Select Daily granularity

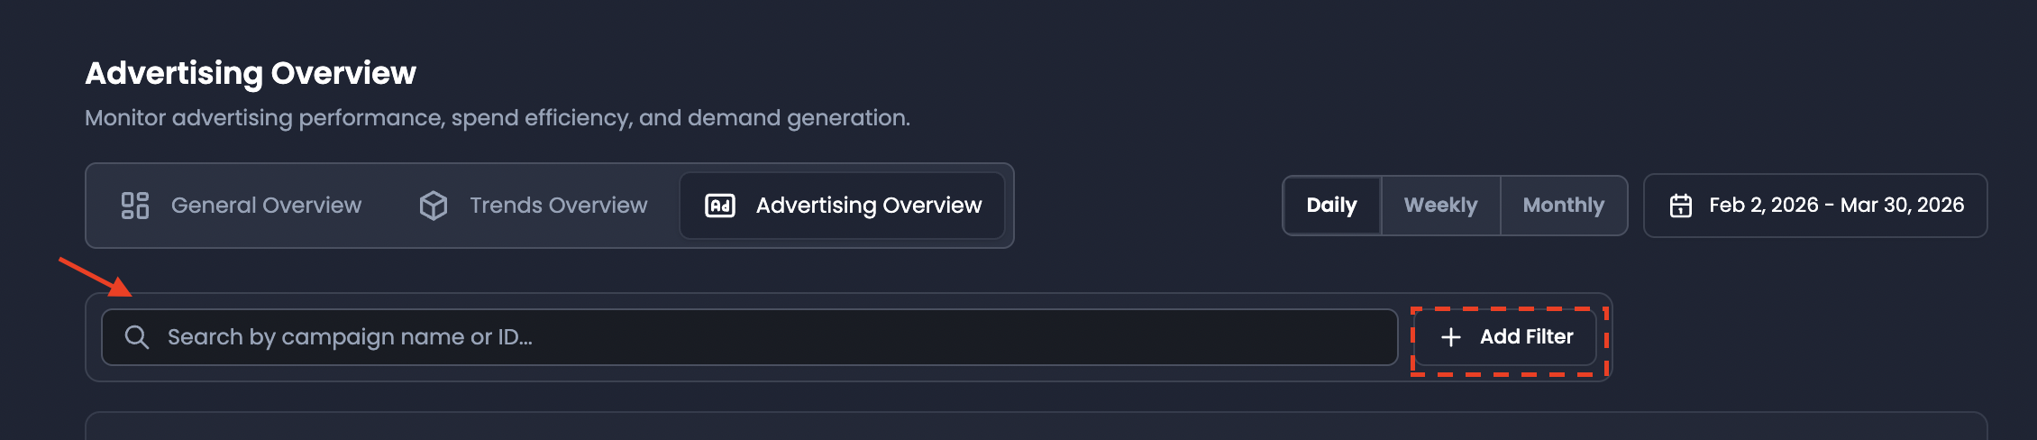[x=1332, y=206]
